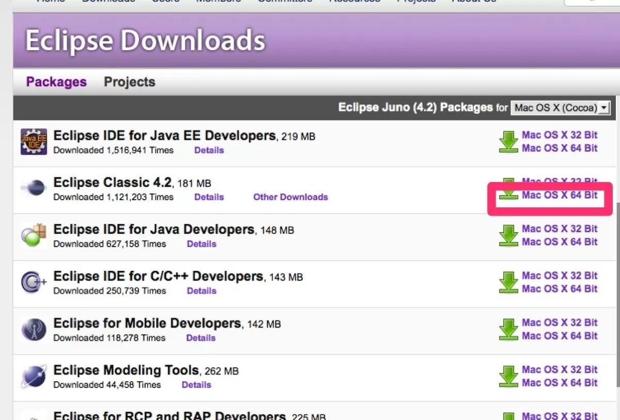
Task: Open Eclipse IDE for C/C++ Developers title link
Action: click(159, 277)
